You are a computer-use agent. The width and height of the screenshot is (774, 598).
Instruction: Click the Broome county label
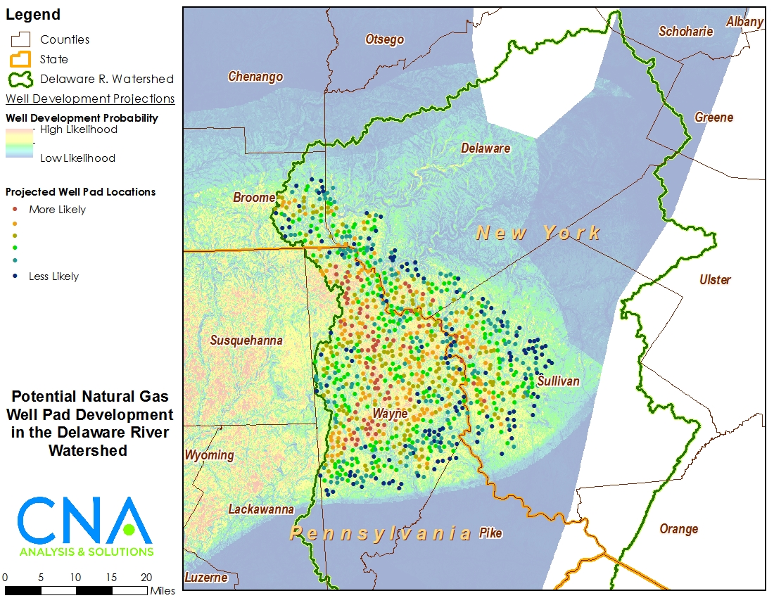coord(254,198)
